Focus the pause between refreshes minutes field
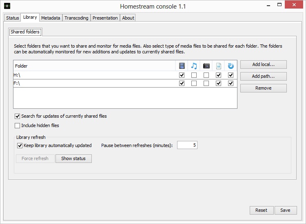This screenshot has height=224, width=306. (187, 145)
